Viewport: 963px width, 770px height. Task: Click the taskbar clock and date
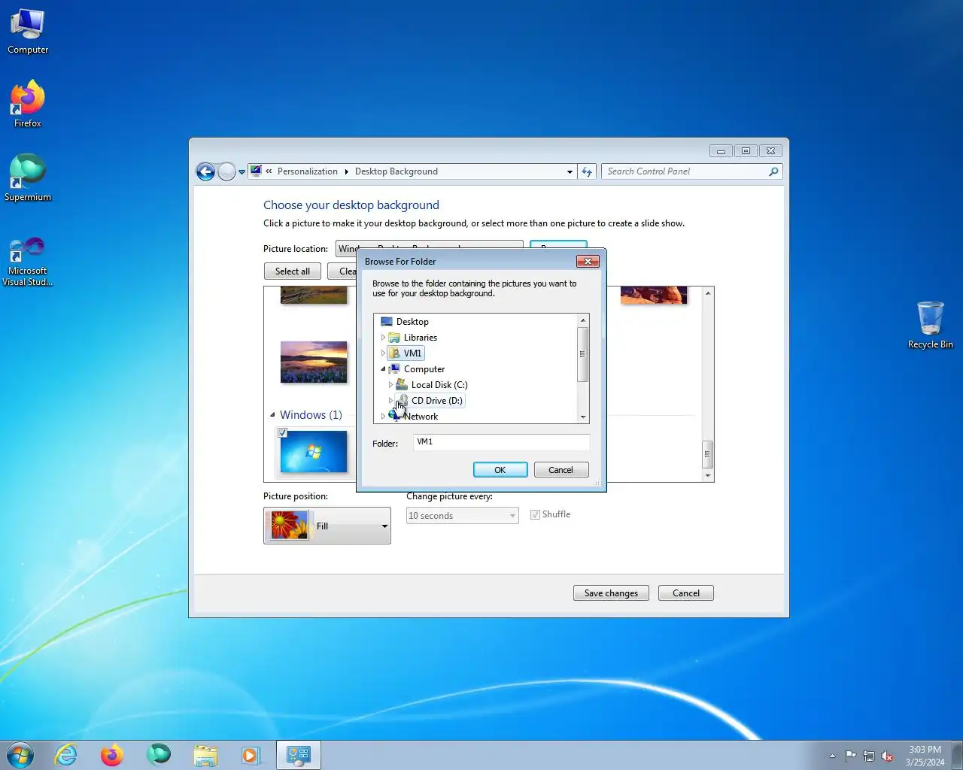coord(925,756)
